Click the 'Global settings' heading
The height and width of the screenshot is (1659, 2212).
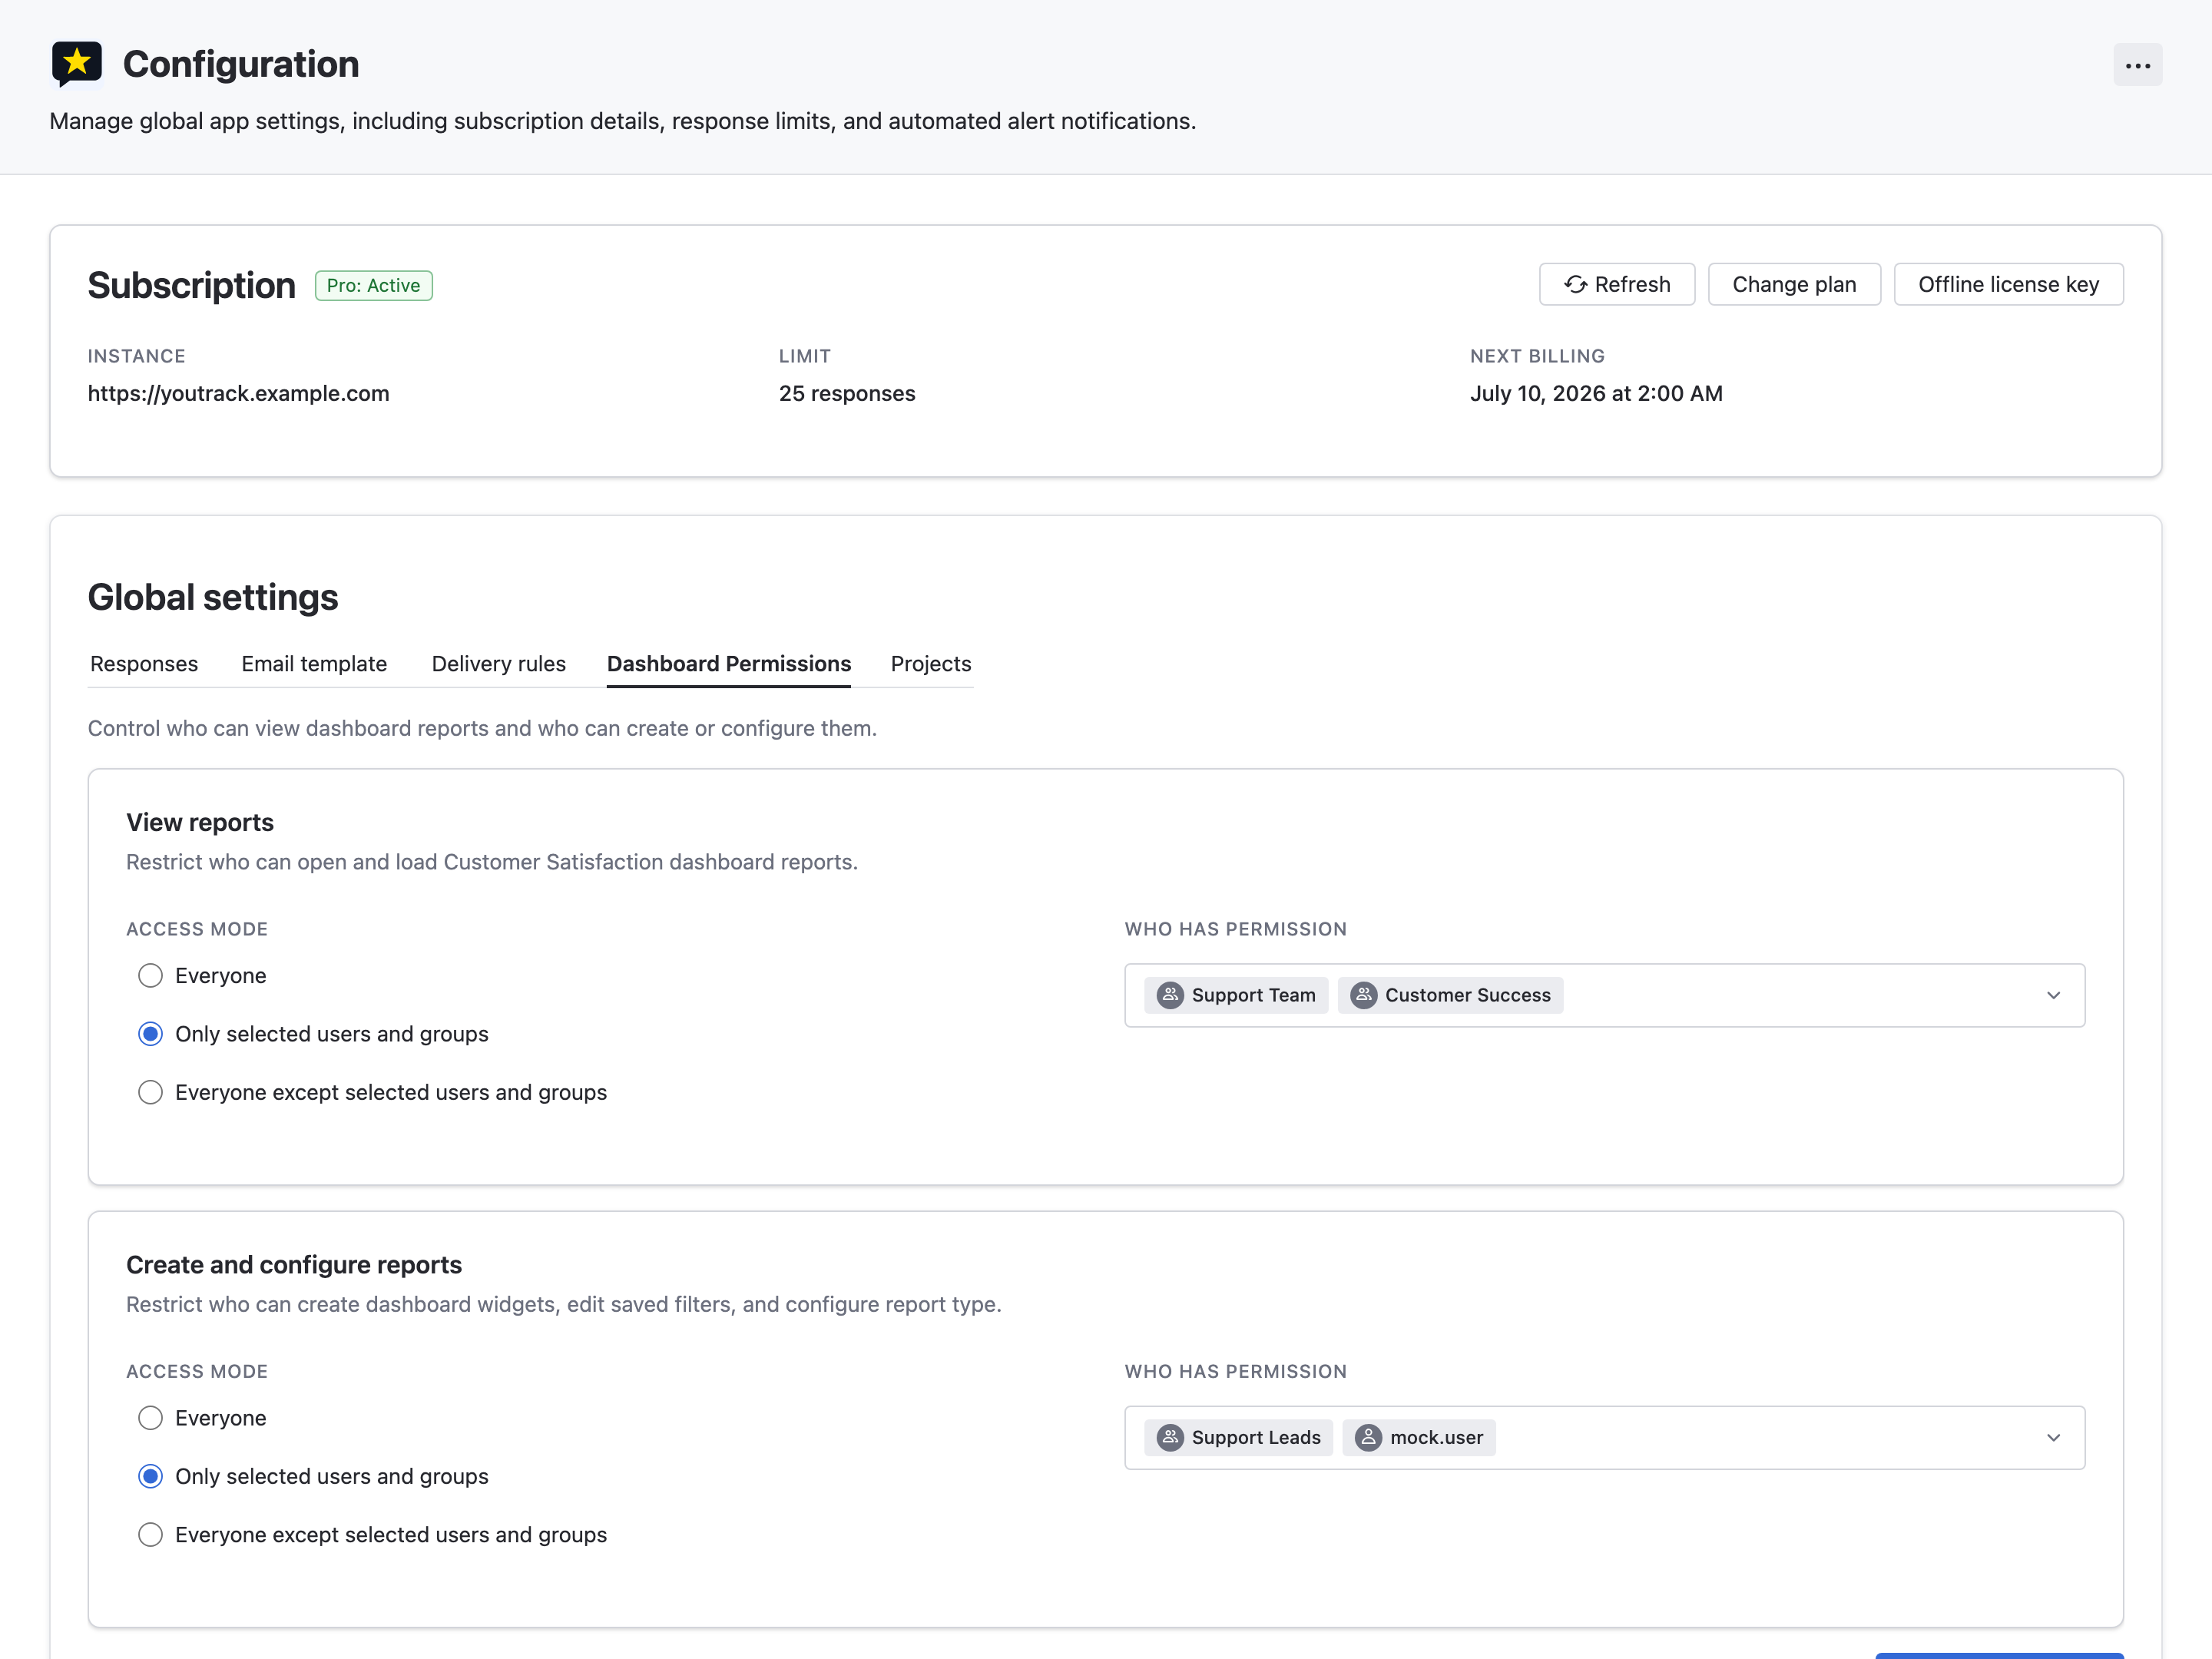(x=213, y=597)
